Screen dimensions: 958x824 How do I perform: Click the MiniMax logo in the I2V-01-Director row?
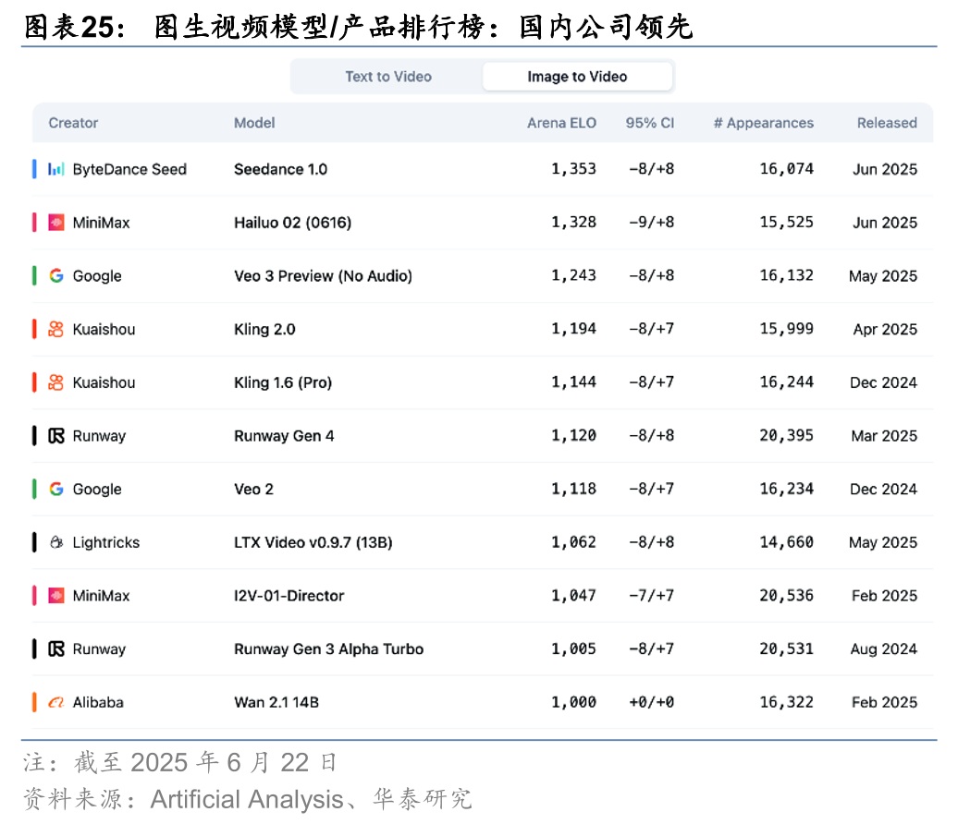(56, 596)
